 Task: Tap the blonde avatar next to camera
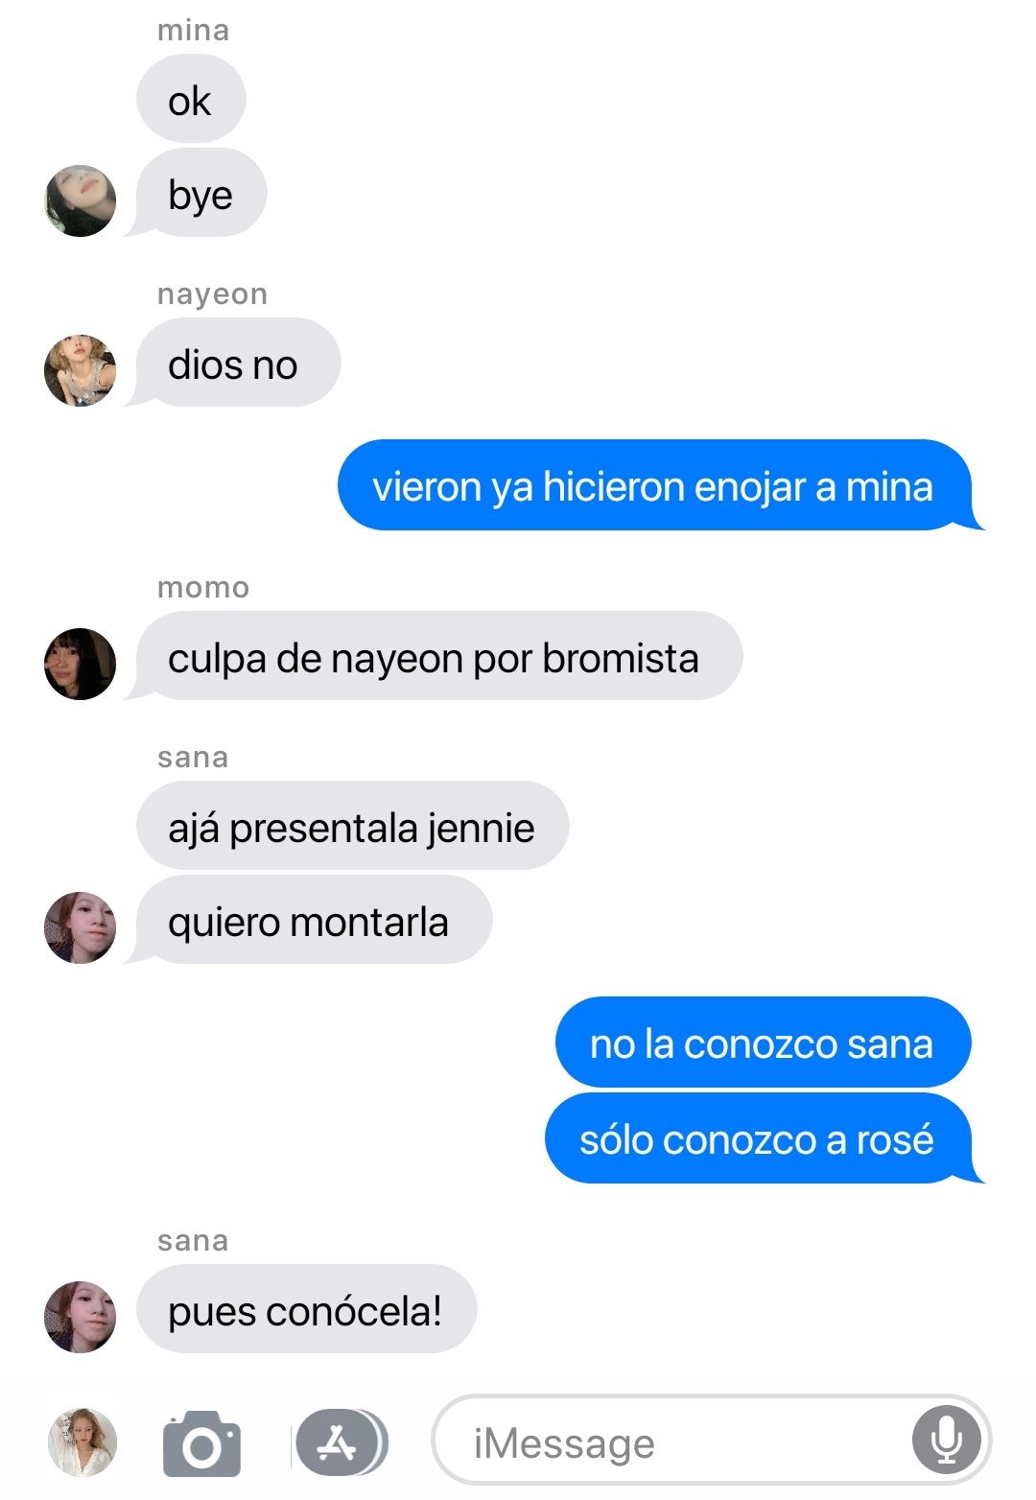point(82,1442)
